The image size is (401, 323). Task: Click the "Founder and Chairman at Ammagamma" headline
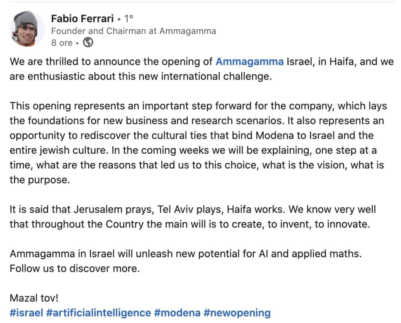tap(134, 31)
